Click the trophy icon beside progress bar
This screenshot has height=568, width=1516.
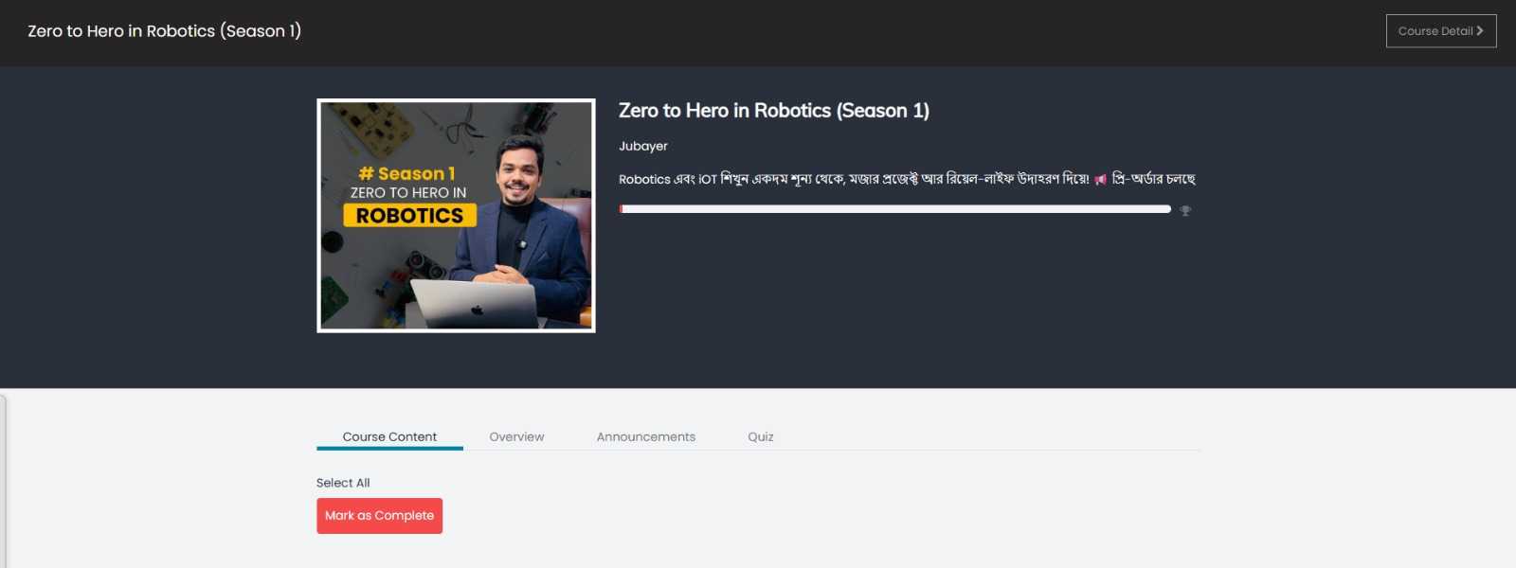click(x=1185, y=210)
